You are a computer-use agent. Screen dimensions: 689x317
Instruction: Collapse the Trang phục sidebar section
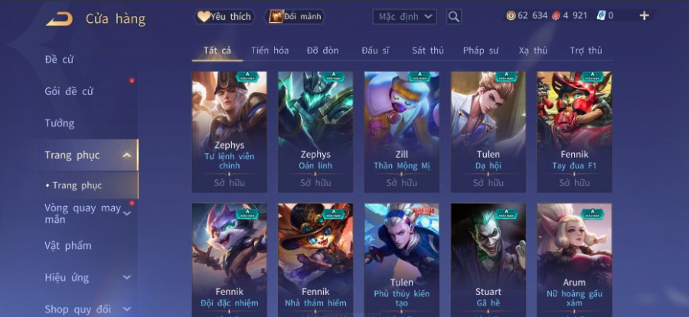pos(126,155)
